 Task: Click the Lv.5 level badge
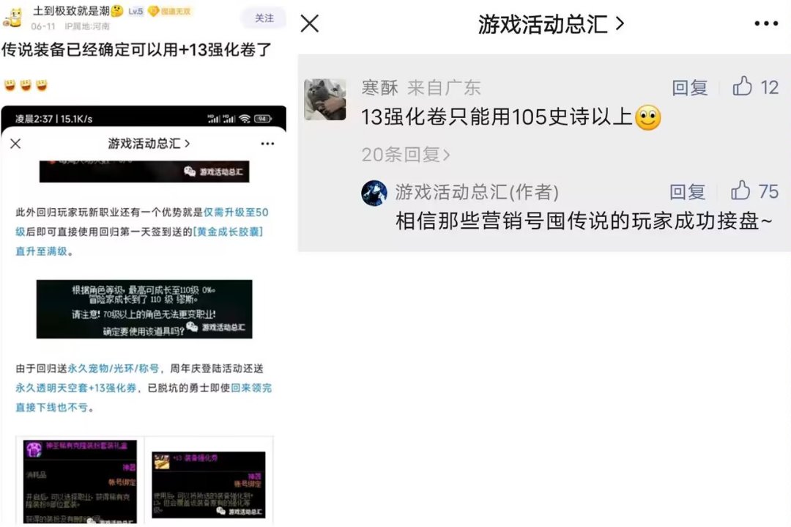(135, 11)
